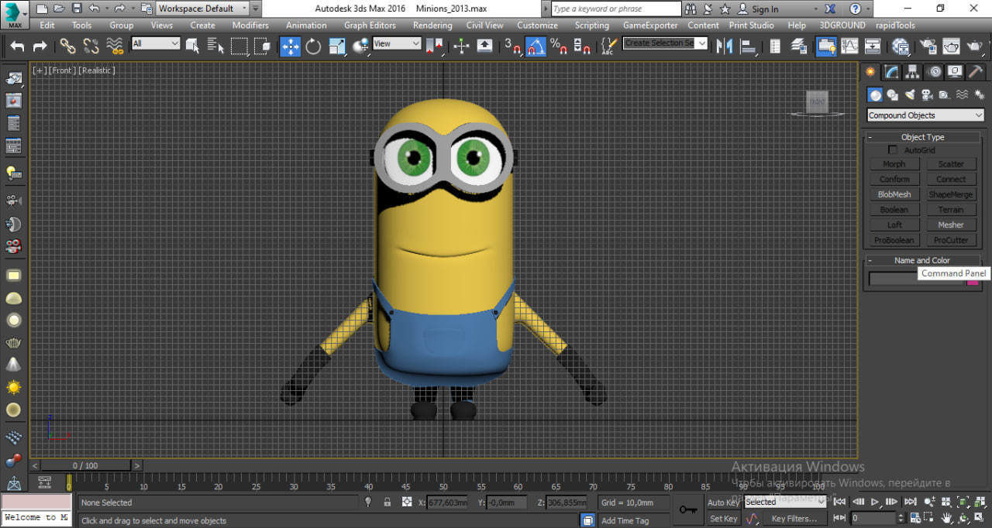The image size is (992, 528).
Task: Click the ProBoolean object button
Action: coord(894,240)
